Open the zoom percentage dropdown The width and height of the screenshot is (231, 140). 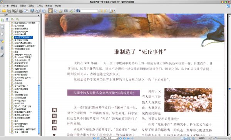click(x=208, y=138)
